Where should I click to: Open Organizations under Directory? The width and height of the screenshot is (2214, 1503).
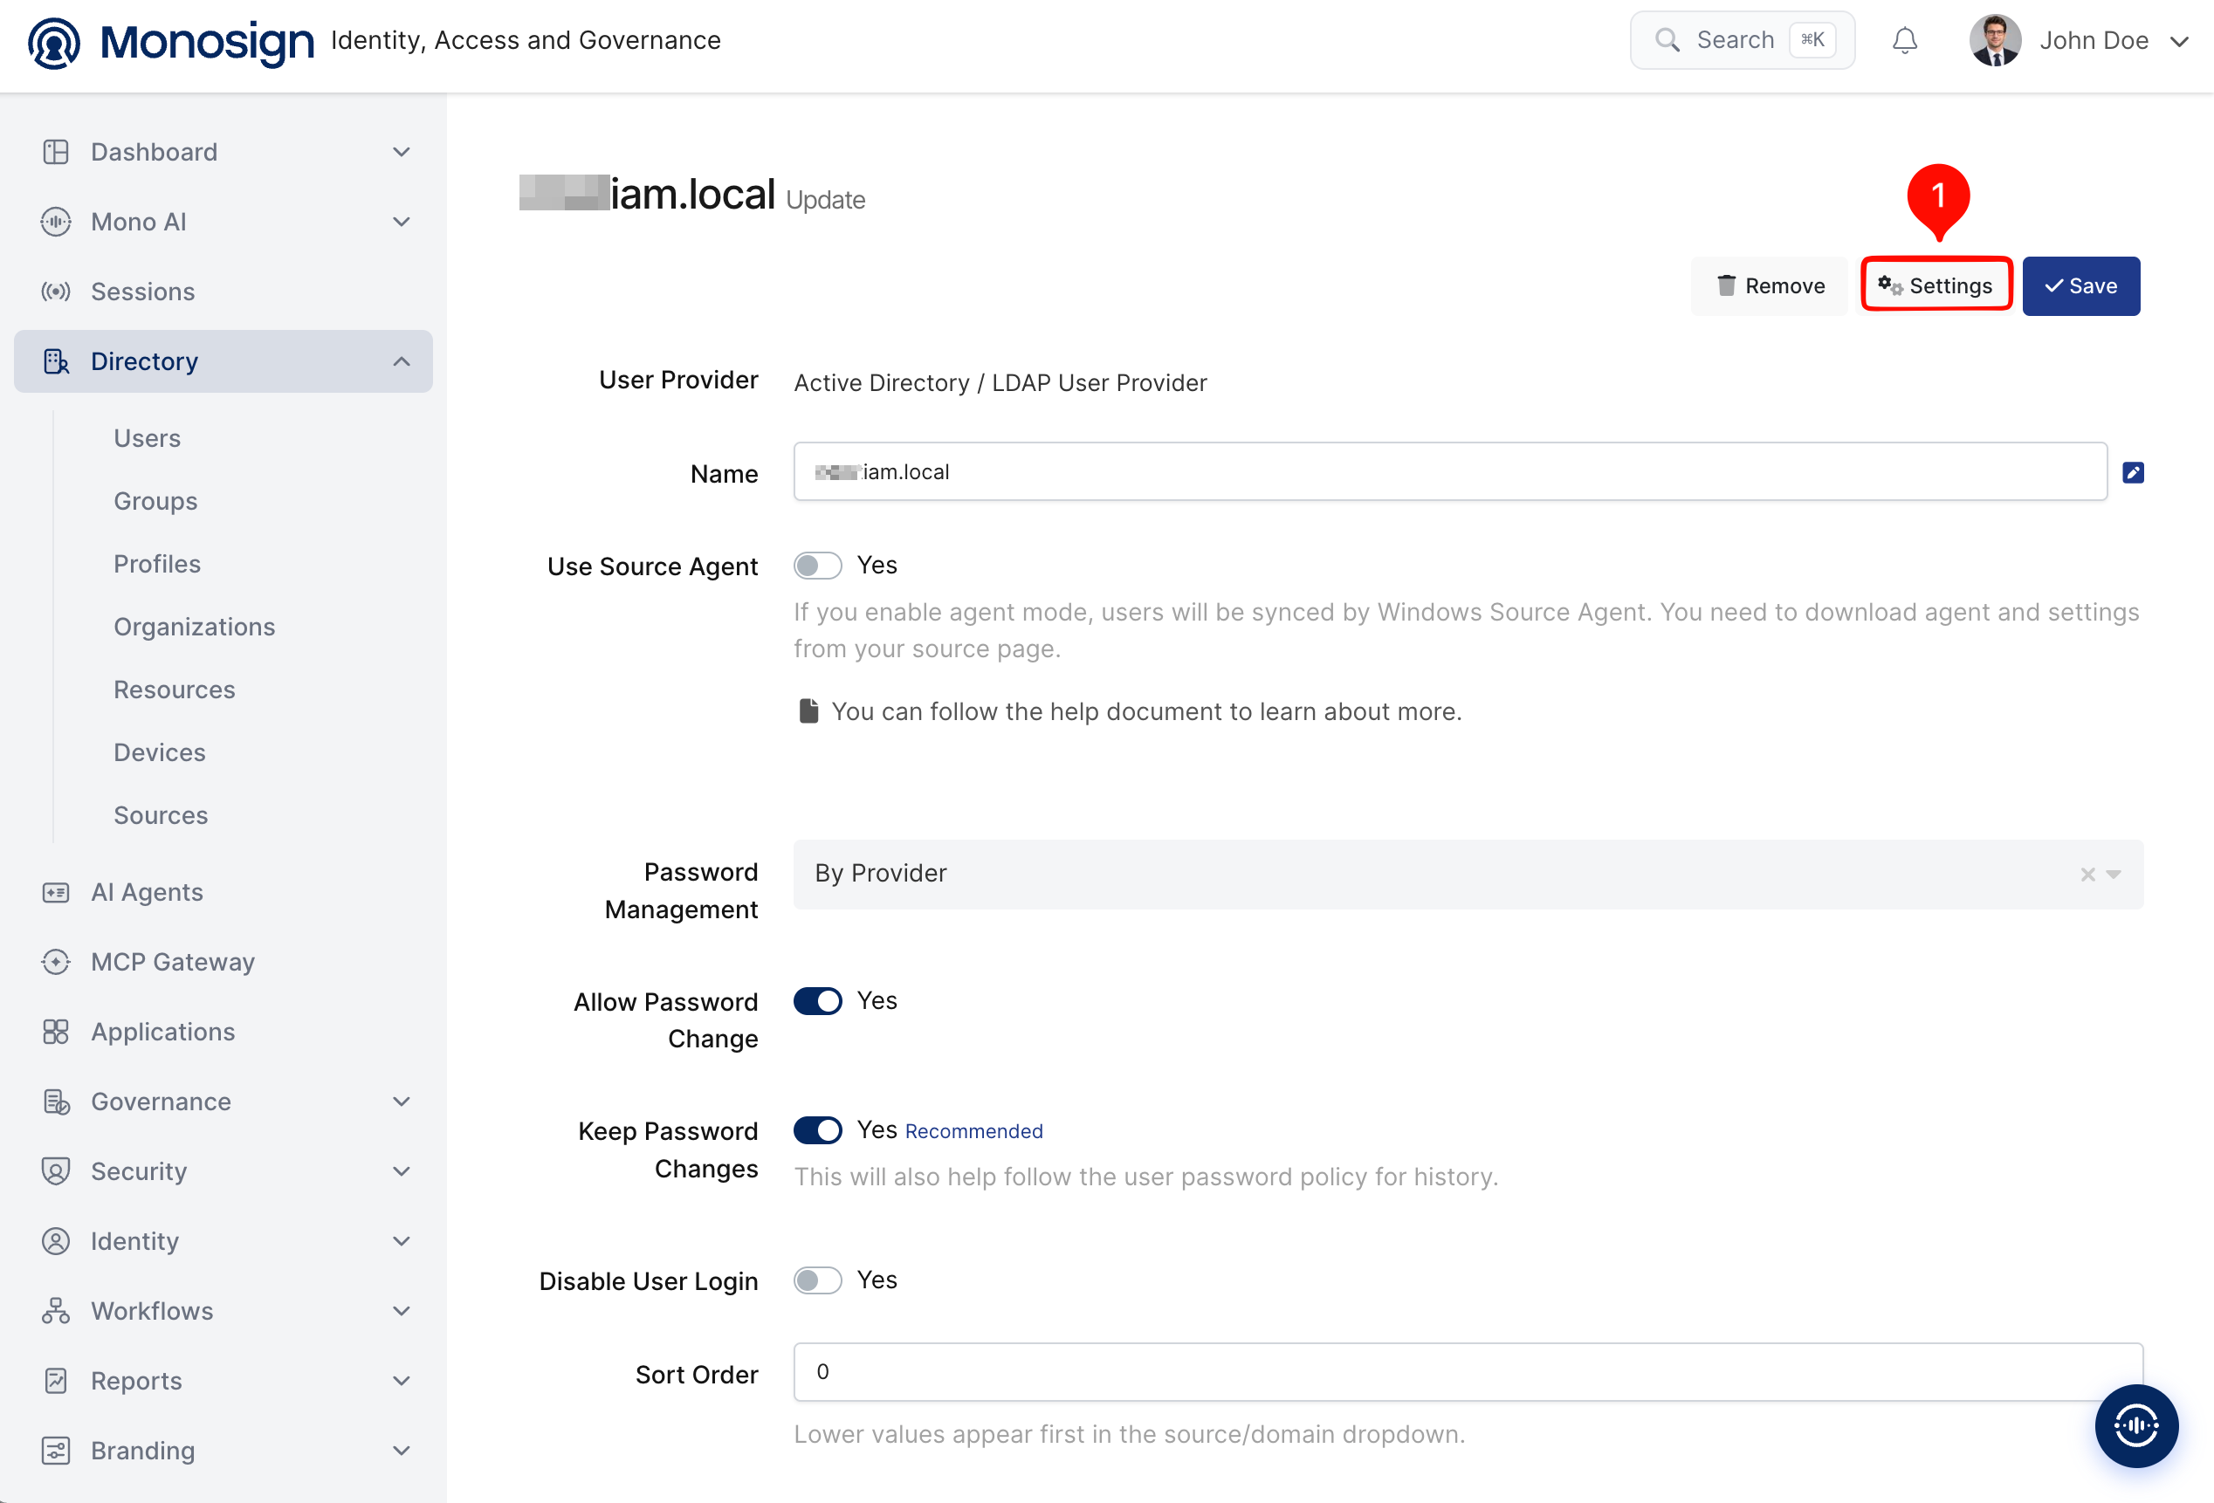[195, 627]
